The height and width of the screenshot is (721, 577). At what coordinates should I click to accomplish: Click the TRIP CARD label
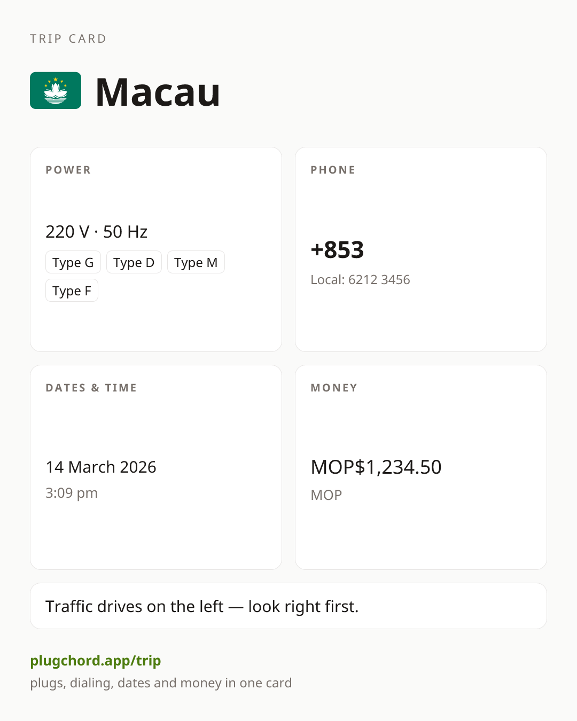(68, 39)
